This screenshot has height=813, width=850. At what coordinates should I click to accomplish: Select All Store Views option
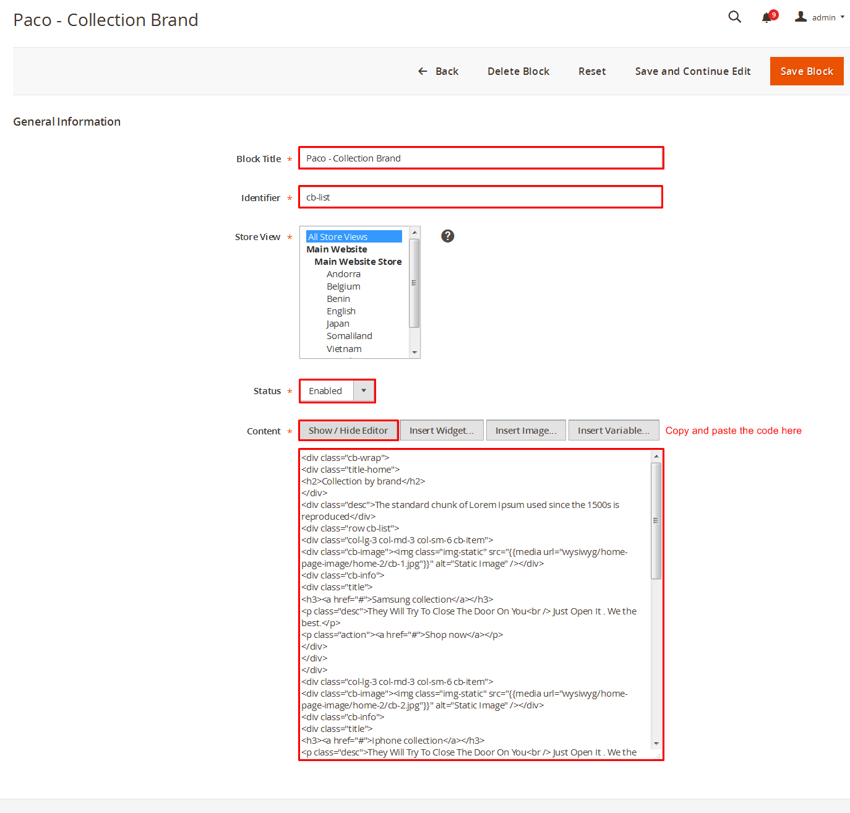point(354,236)
